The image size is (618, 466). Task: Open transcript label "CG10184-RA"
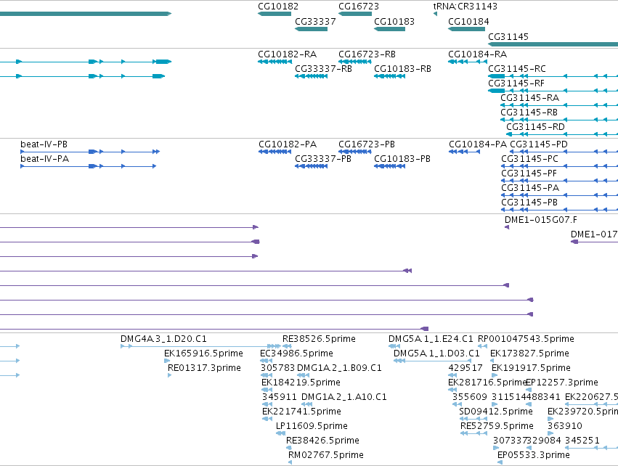click(x=477, y=54)
